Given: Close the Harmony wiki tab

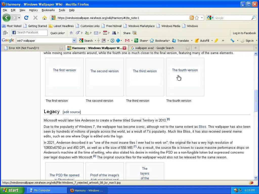Looking at the screenshot, I should click(124, 48).
